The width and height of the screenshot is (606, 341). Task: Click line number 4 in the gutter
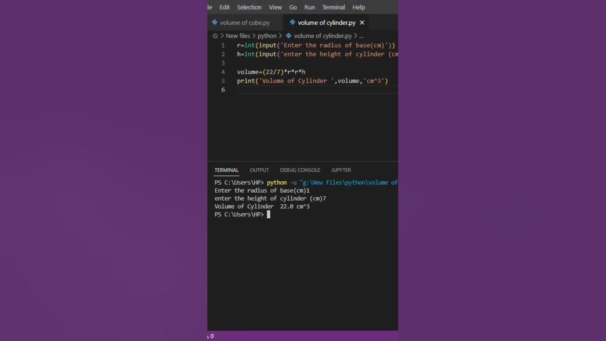(x=223, y=72)
